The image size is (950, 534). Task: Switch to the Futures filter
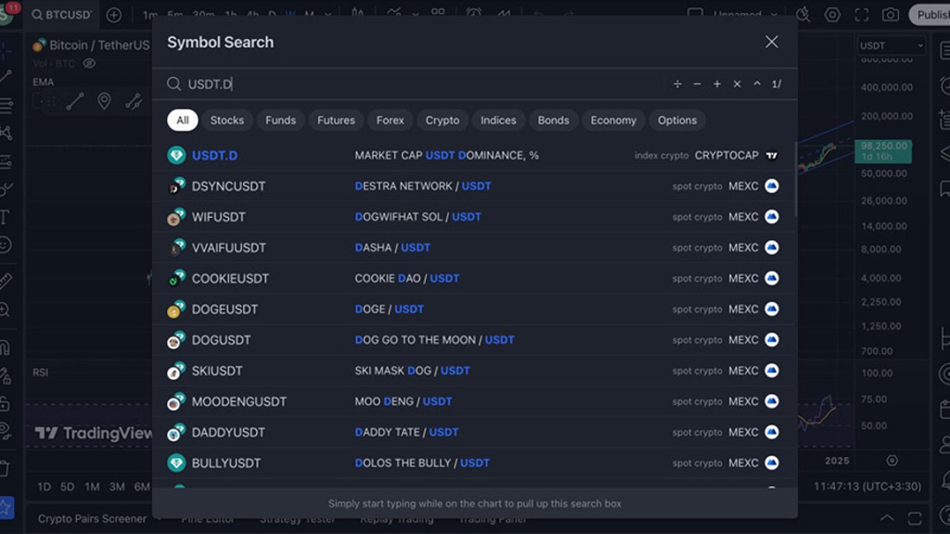336,120
